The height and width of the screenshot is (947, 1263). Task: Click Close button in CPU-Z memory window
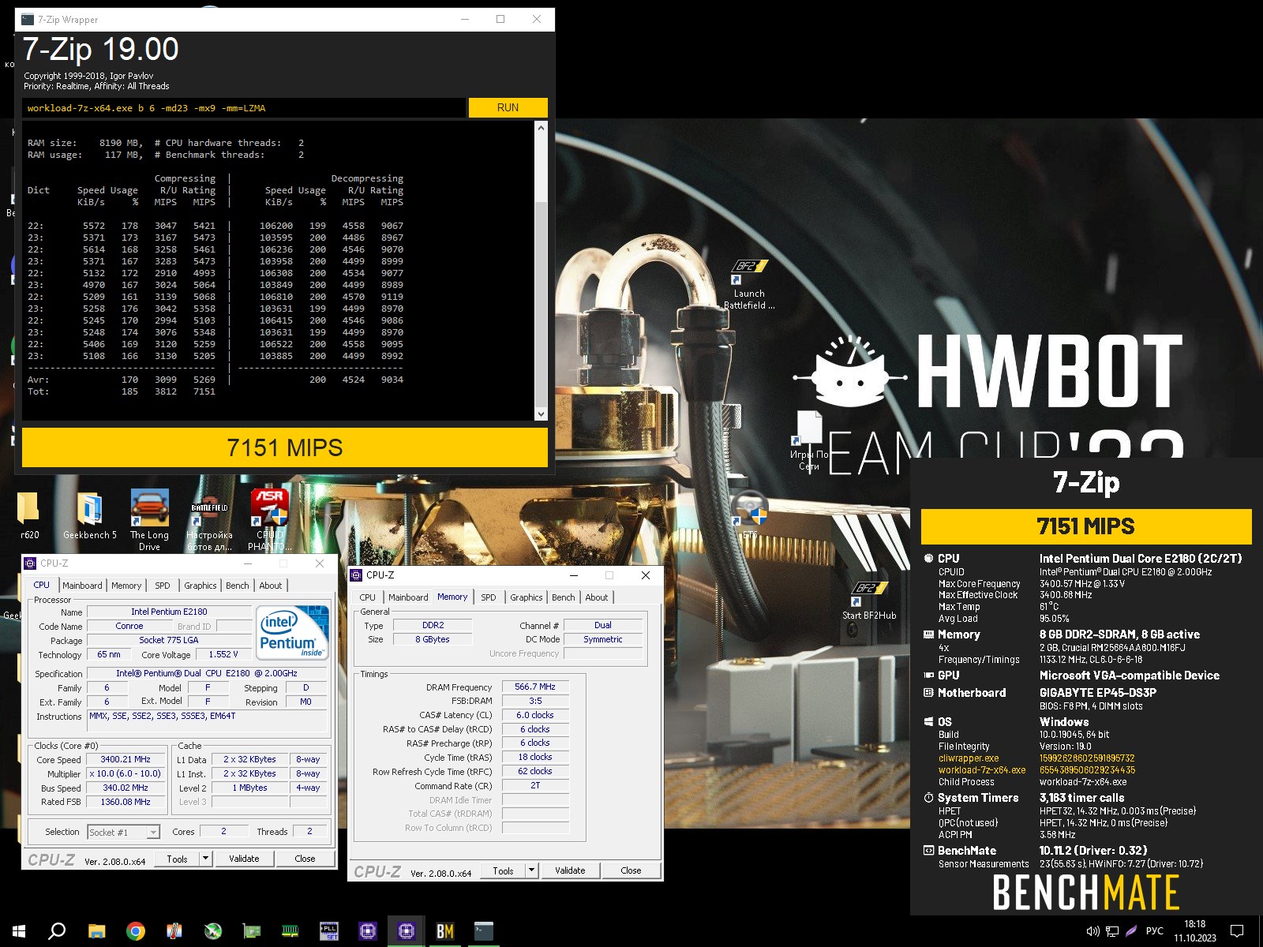[x=631, y=870]
